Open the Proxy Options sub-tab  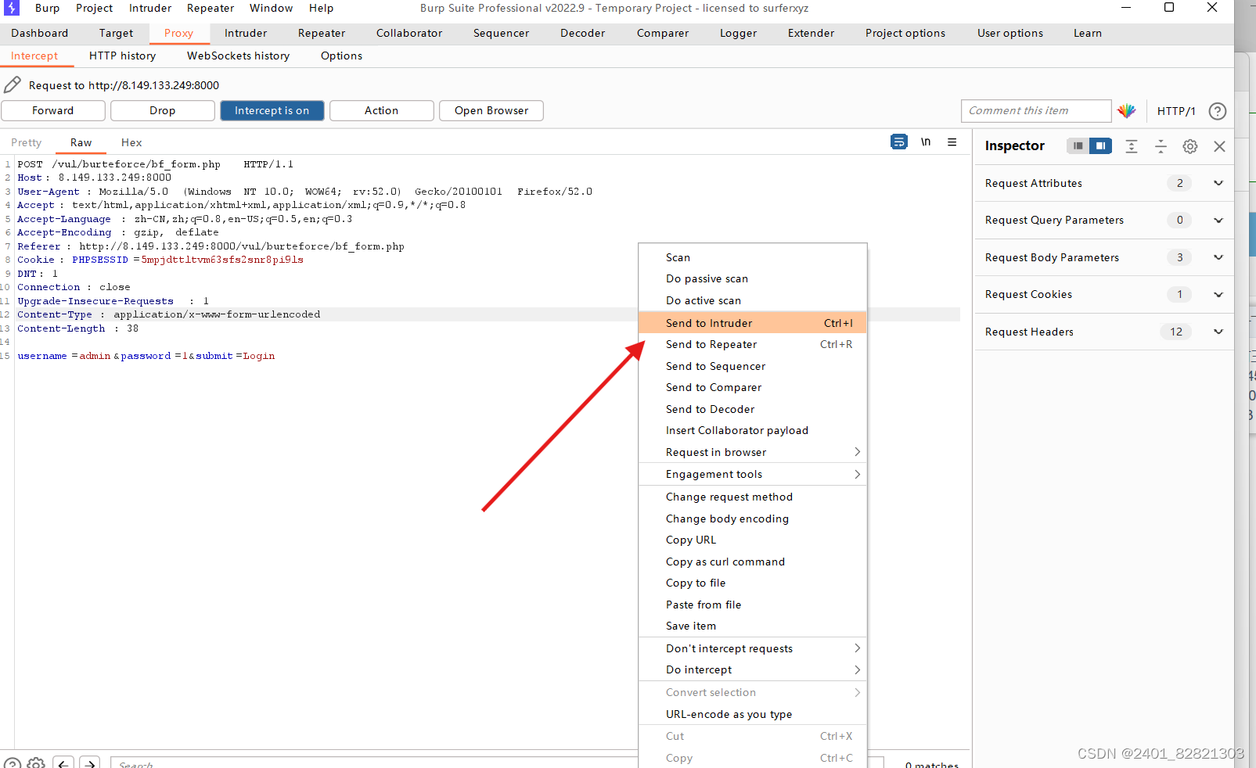pos(341,56)
